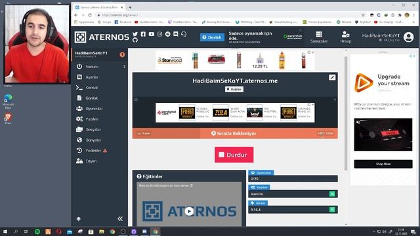420x236 pixels.
Task: Click Shop Now ad button
Action: [383, 164]
